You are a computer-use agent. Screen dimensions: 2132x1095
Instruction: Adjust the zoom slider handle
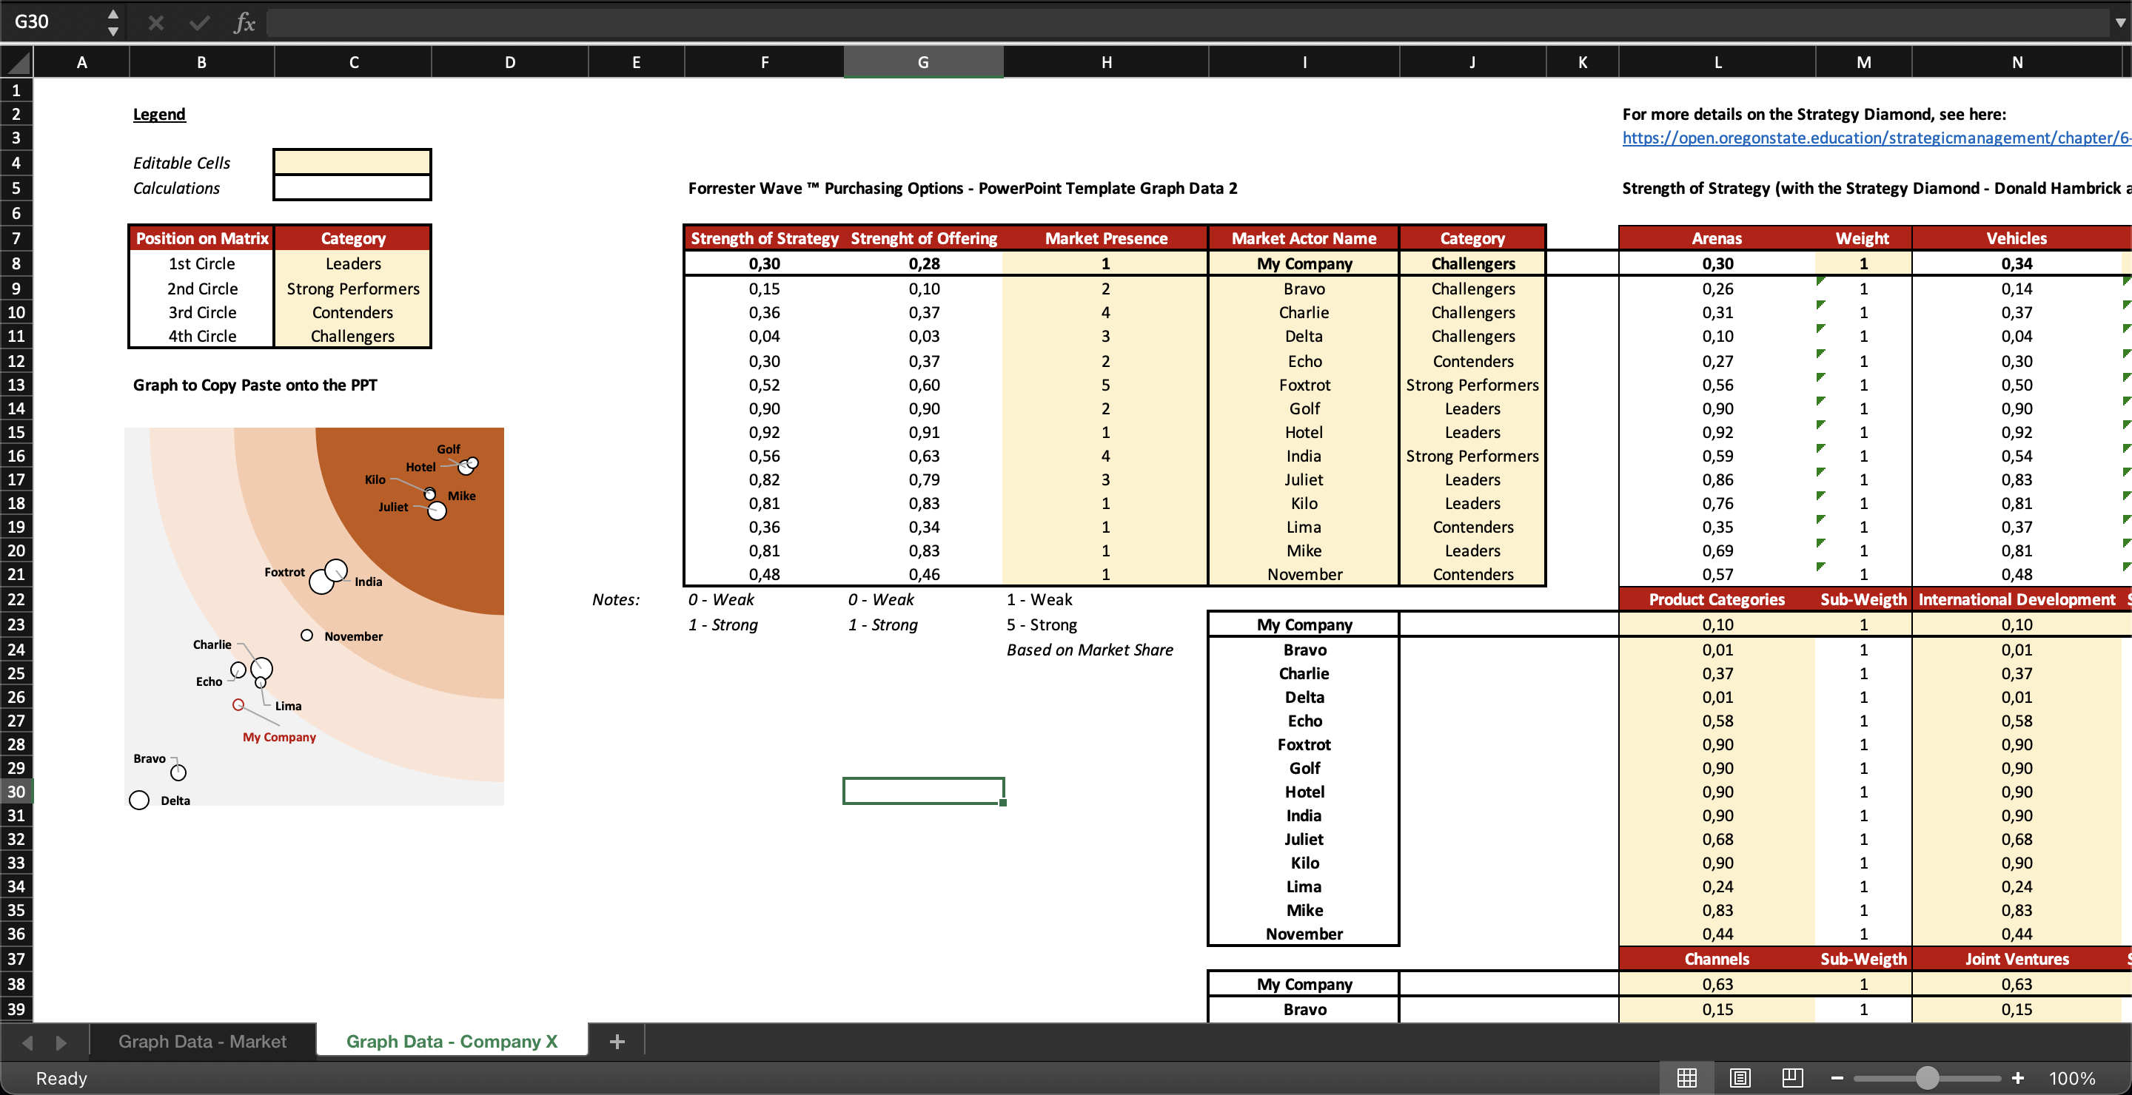click(x=1927, y=1078)
